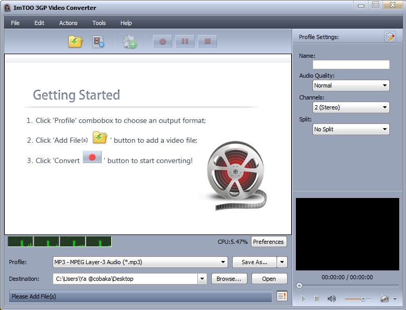Click the Getting Started heading
406x310 pixels.
click(x=76, y=95)
